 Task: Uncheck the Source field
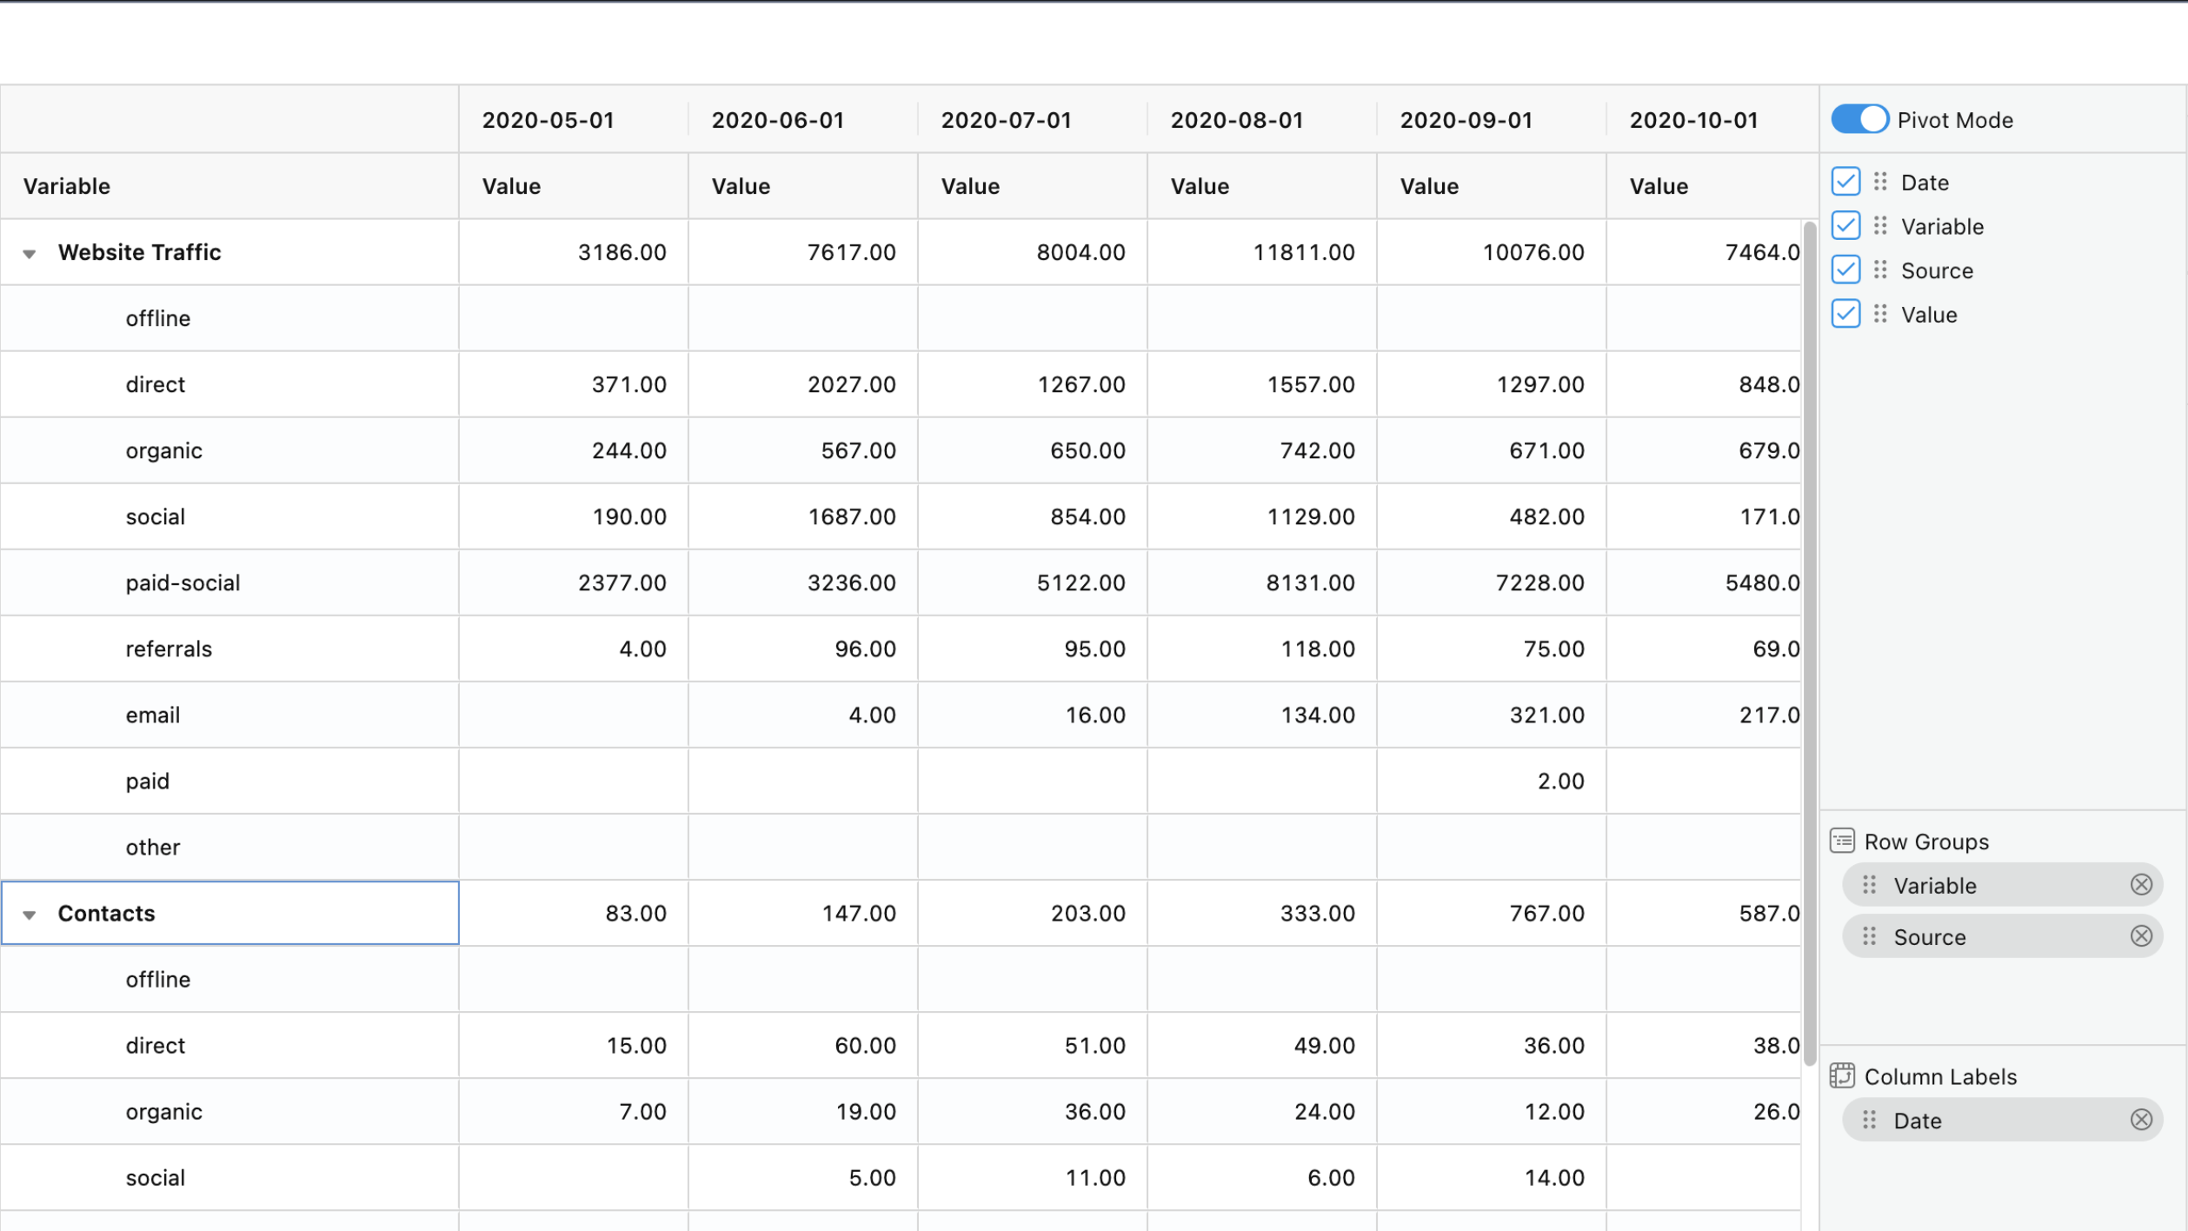1846,269
